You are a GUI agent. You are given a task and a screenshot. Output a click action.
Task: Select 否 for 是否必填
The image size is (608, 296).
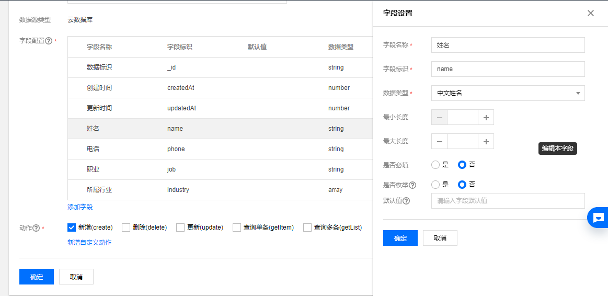tap(462, 165)
